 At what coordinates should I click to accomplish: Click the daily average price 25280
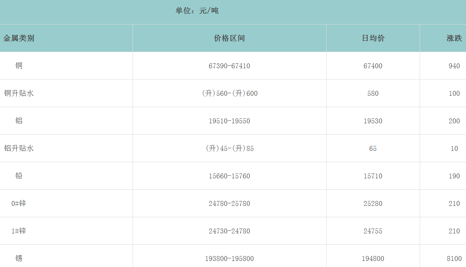(x=373, y=204)
